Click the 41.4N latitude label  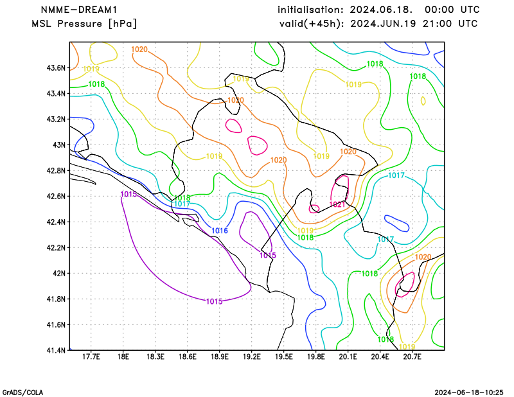click(56, 351)
